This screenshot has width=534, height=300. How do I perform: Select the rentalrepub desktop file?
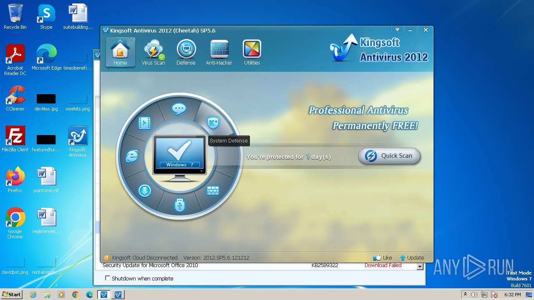click(46, 267)
